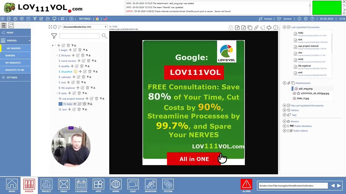Click the power icon in top toolbar
Screen dimensions: 346x194
point(15,19)
